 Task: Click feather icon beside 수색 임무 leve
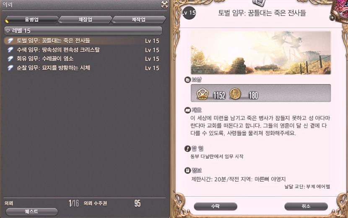tap(10, 50)
